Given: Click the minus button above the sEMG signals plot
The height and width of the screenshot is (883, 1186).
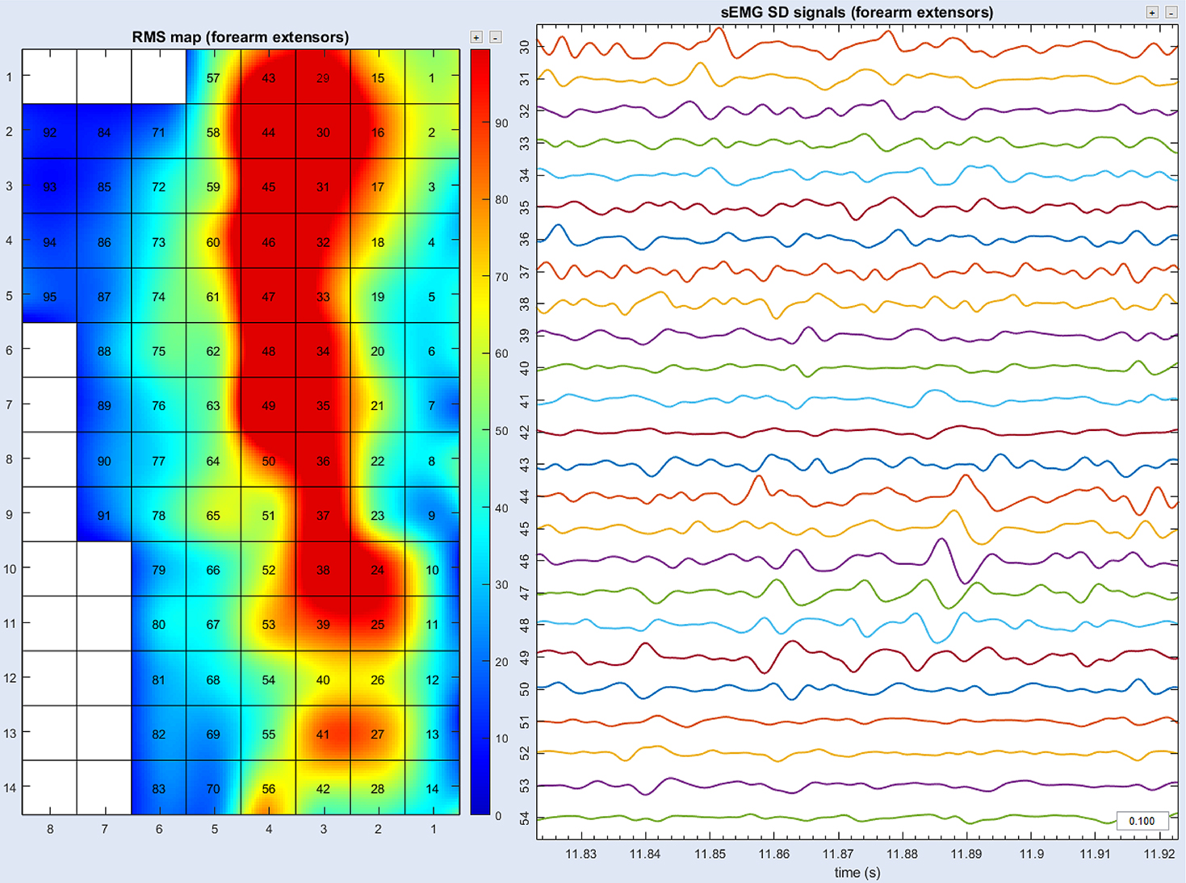Looking at the screenshot, I should click(1171, 12).
